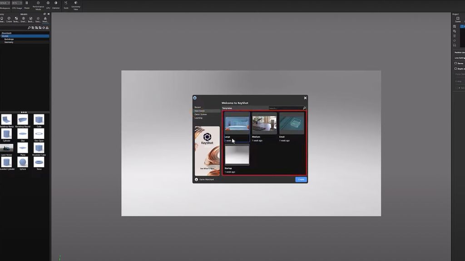Switch to the Demo Scenes section
The image size is (465, 261).
pyautogui.click(x=201, y=114)
